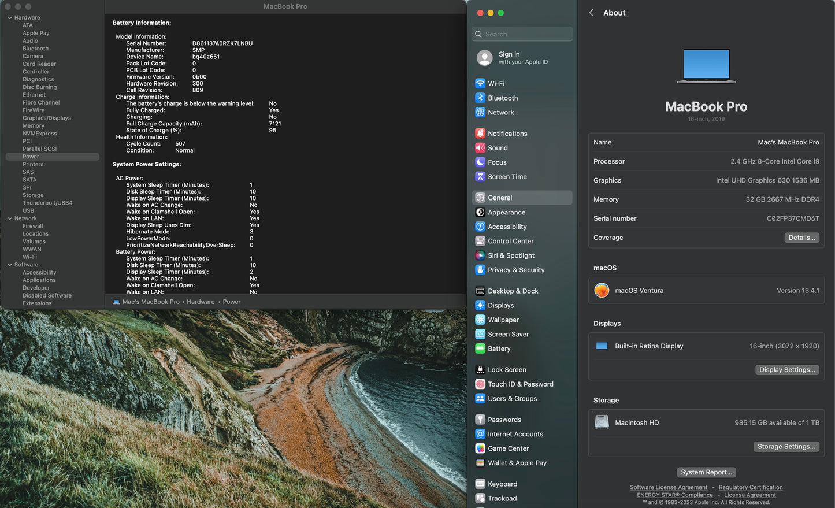835x508 pixels.
Task: Open Software License Agreement link
Action: pyautogui.click(x=669, y=487)
